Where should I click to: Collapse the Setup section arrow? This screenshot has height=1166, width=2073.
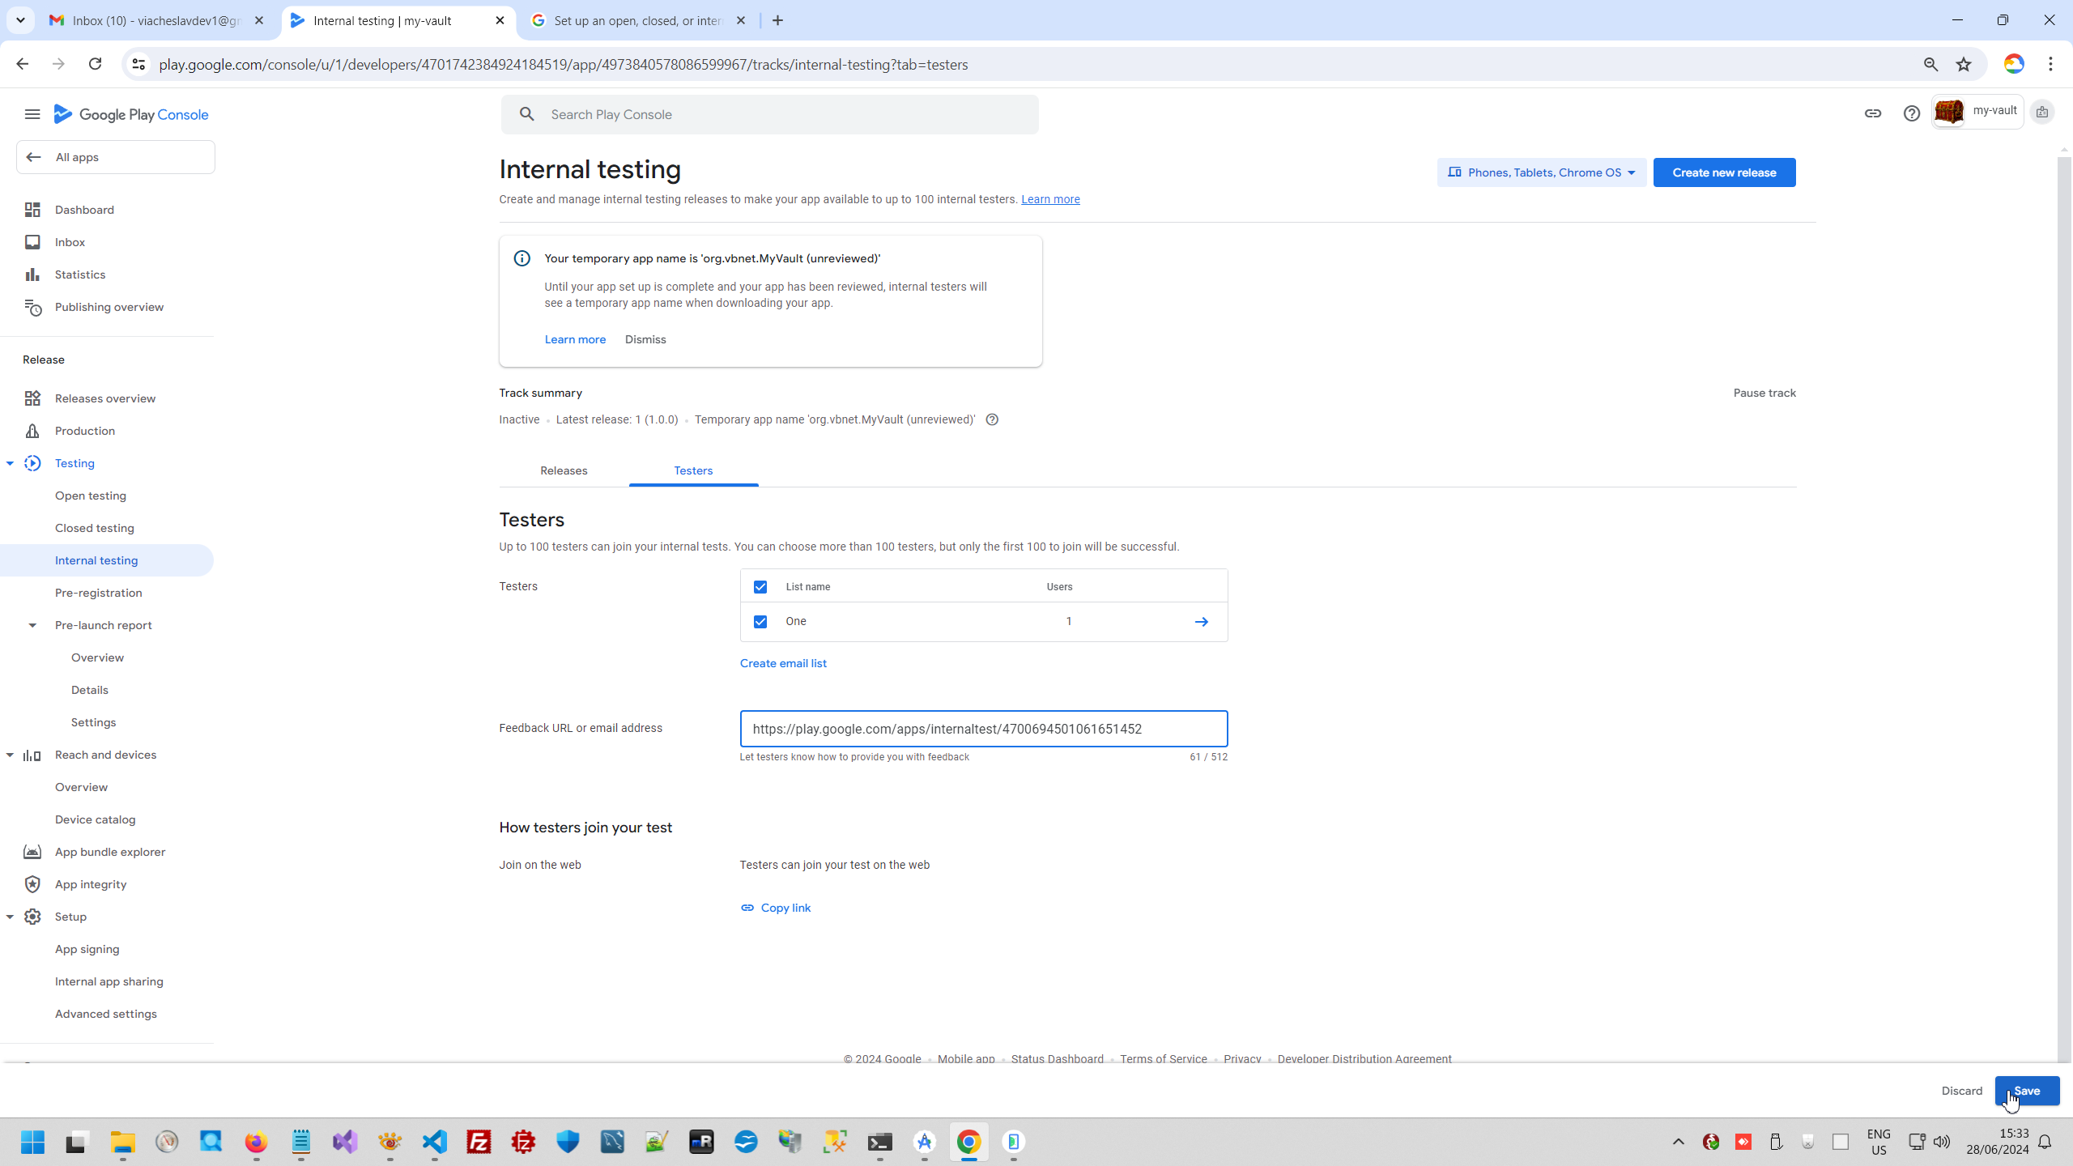[x=10, y=917]
